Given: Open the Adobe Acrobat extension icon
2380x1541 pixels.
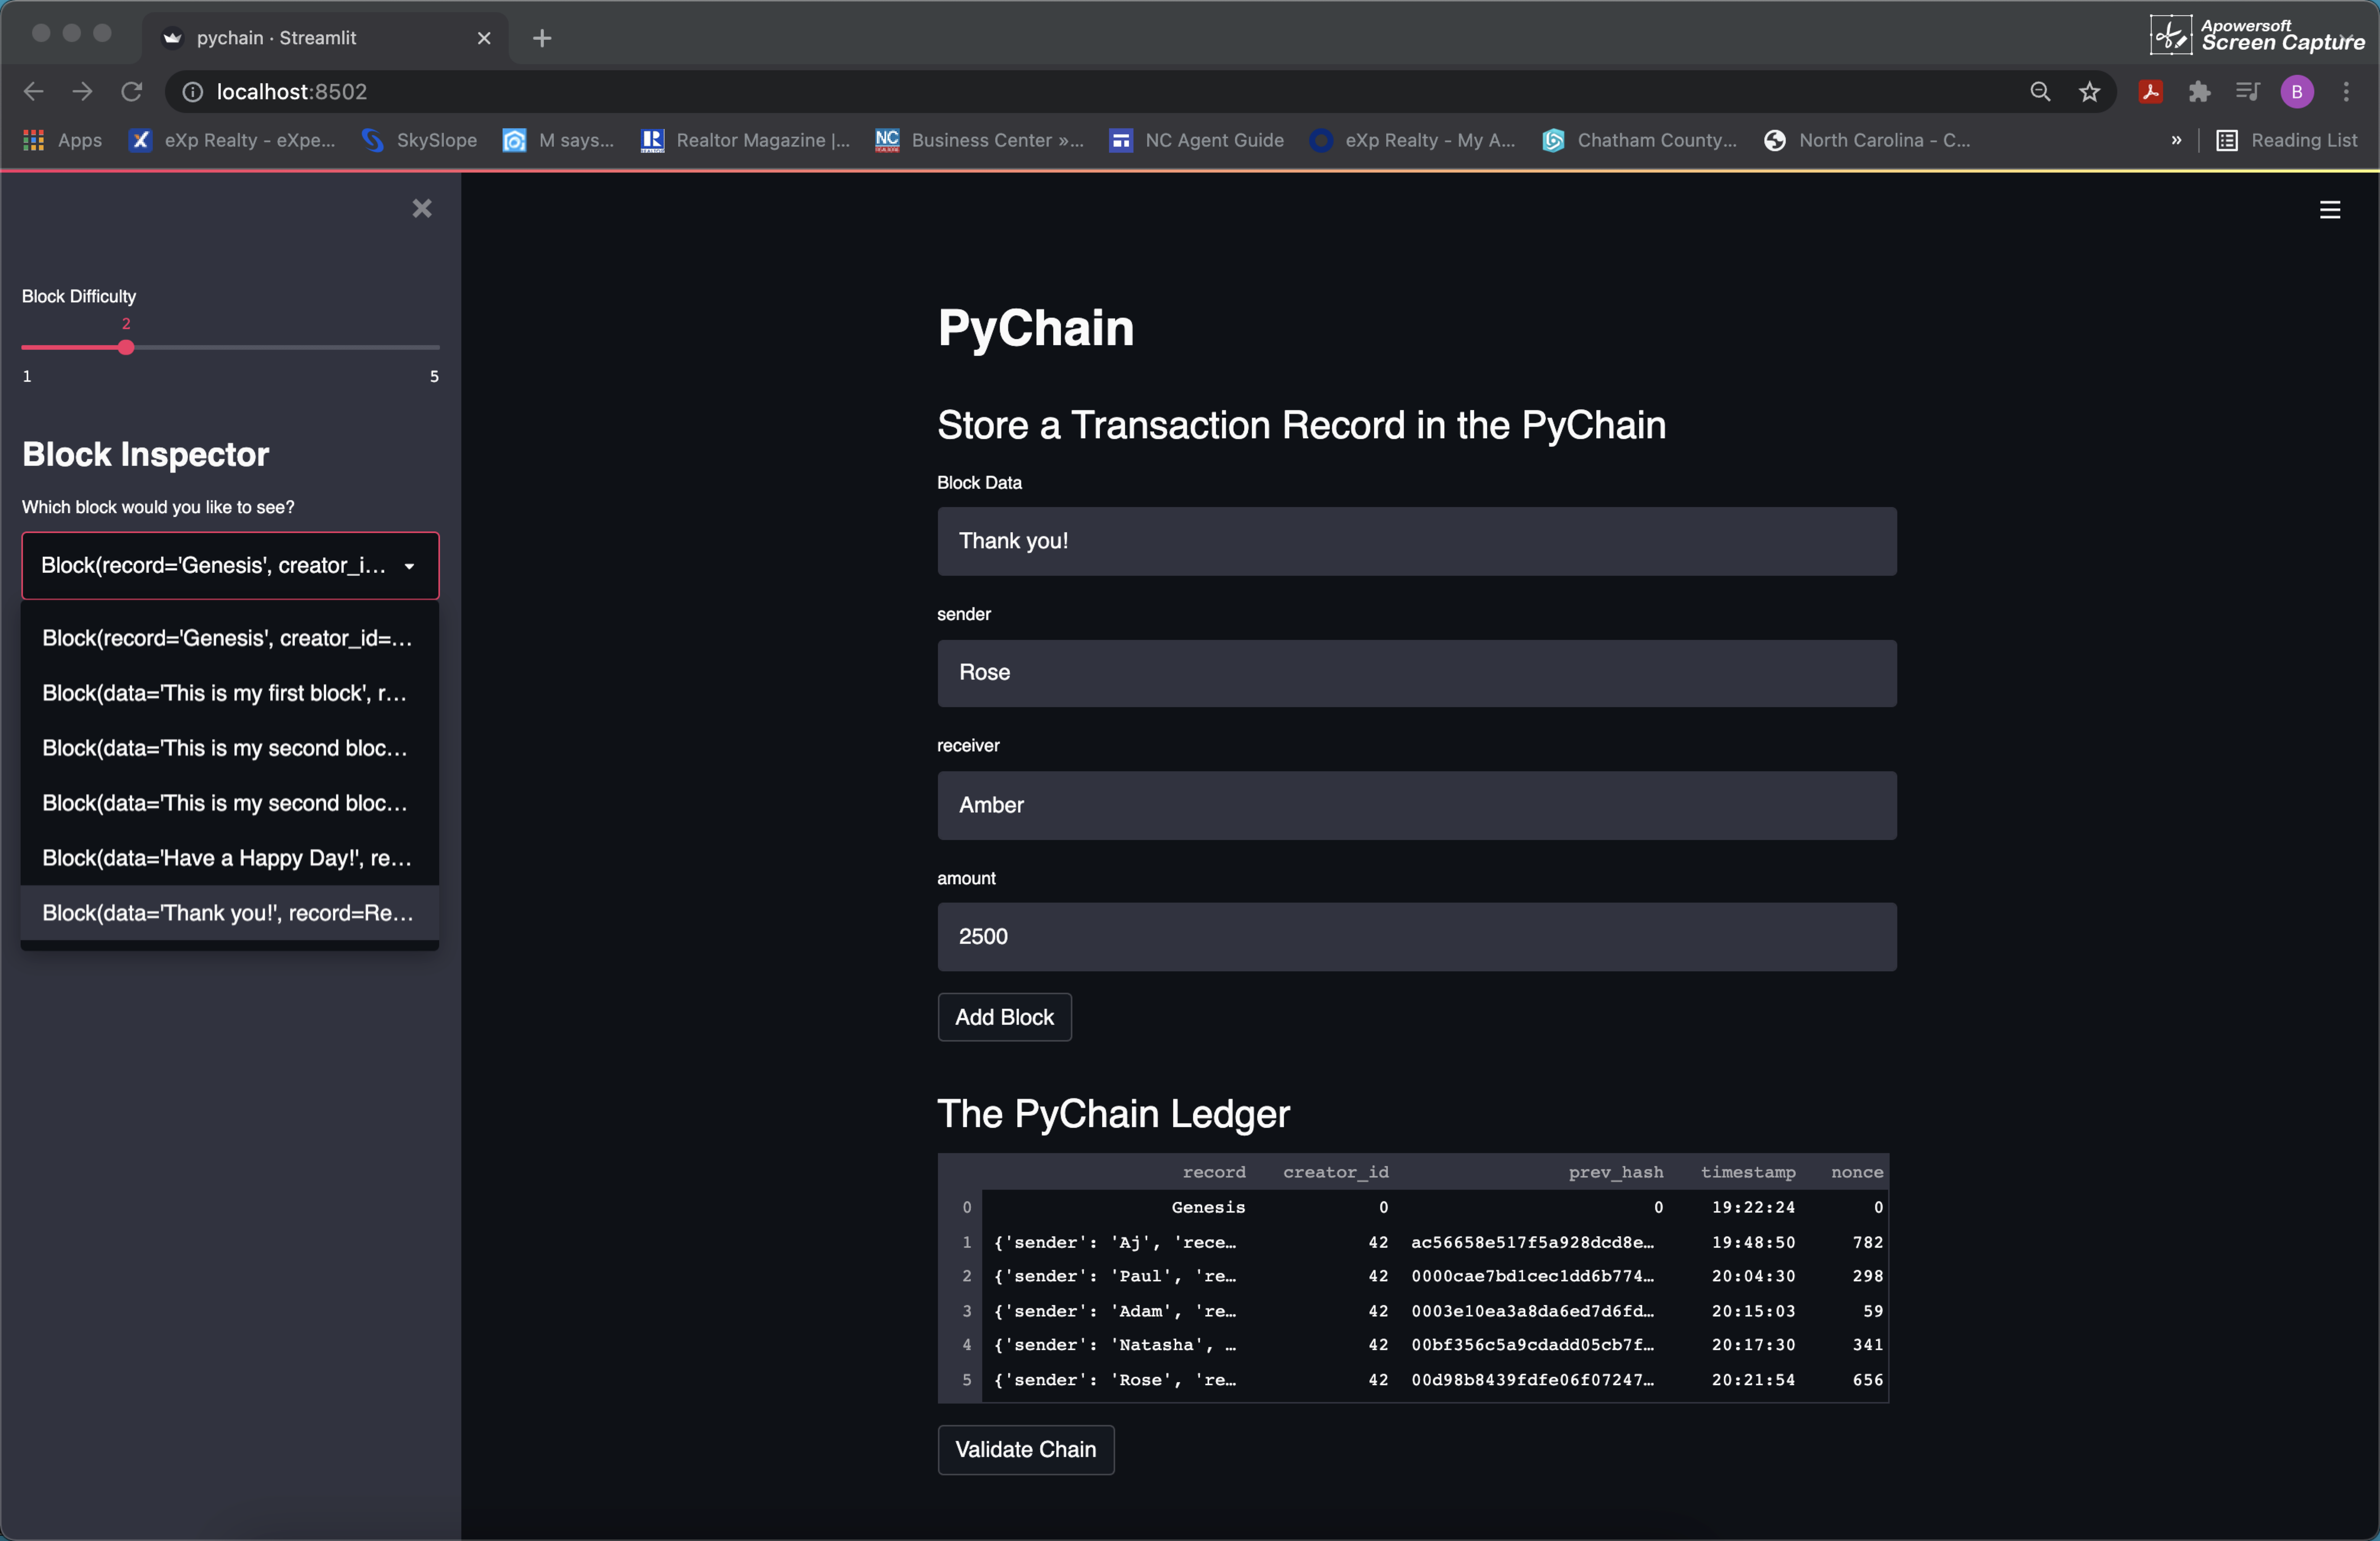Looking at the screenshot, I should pos(2151,92).
